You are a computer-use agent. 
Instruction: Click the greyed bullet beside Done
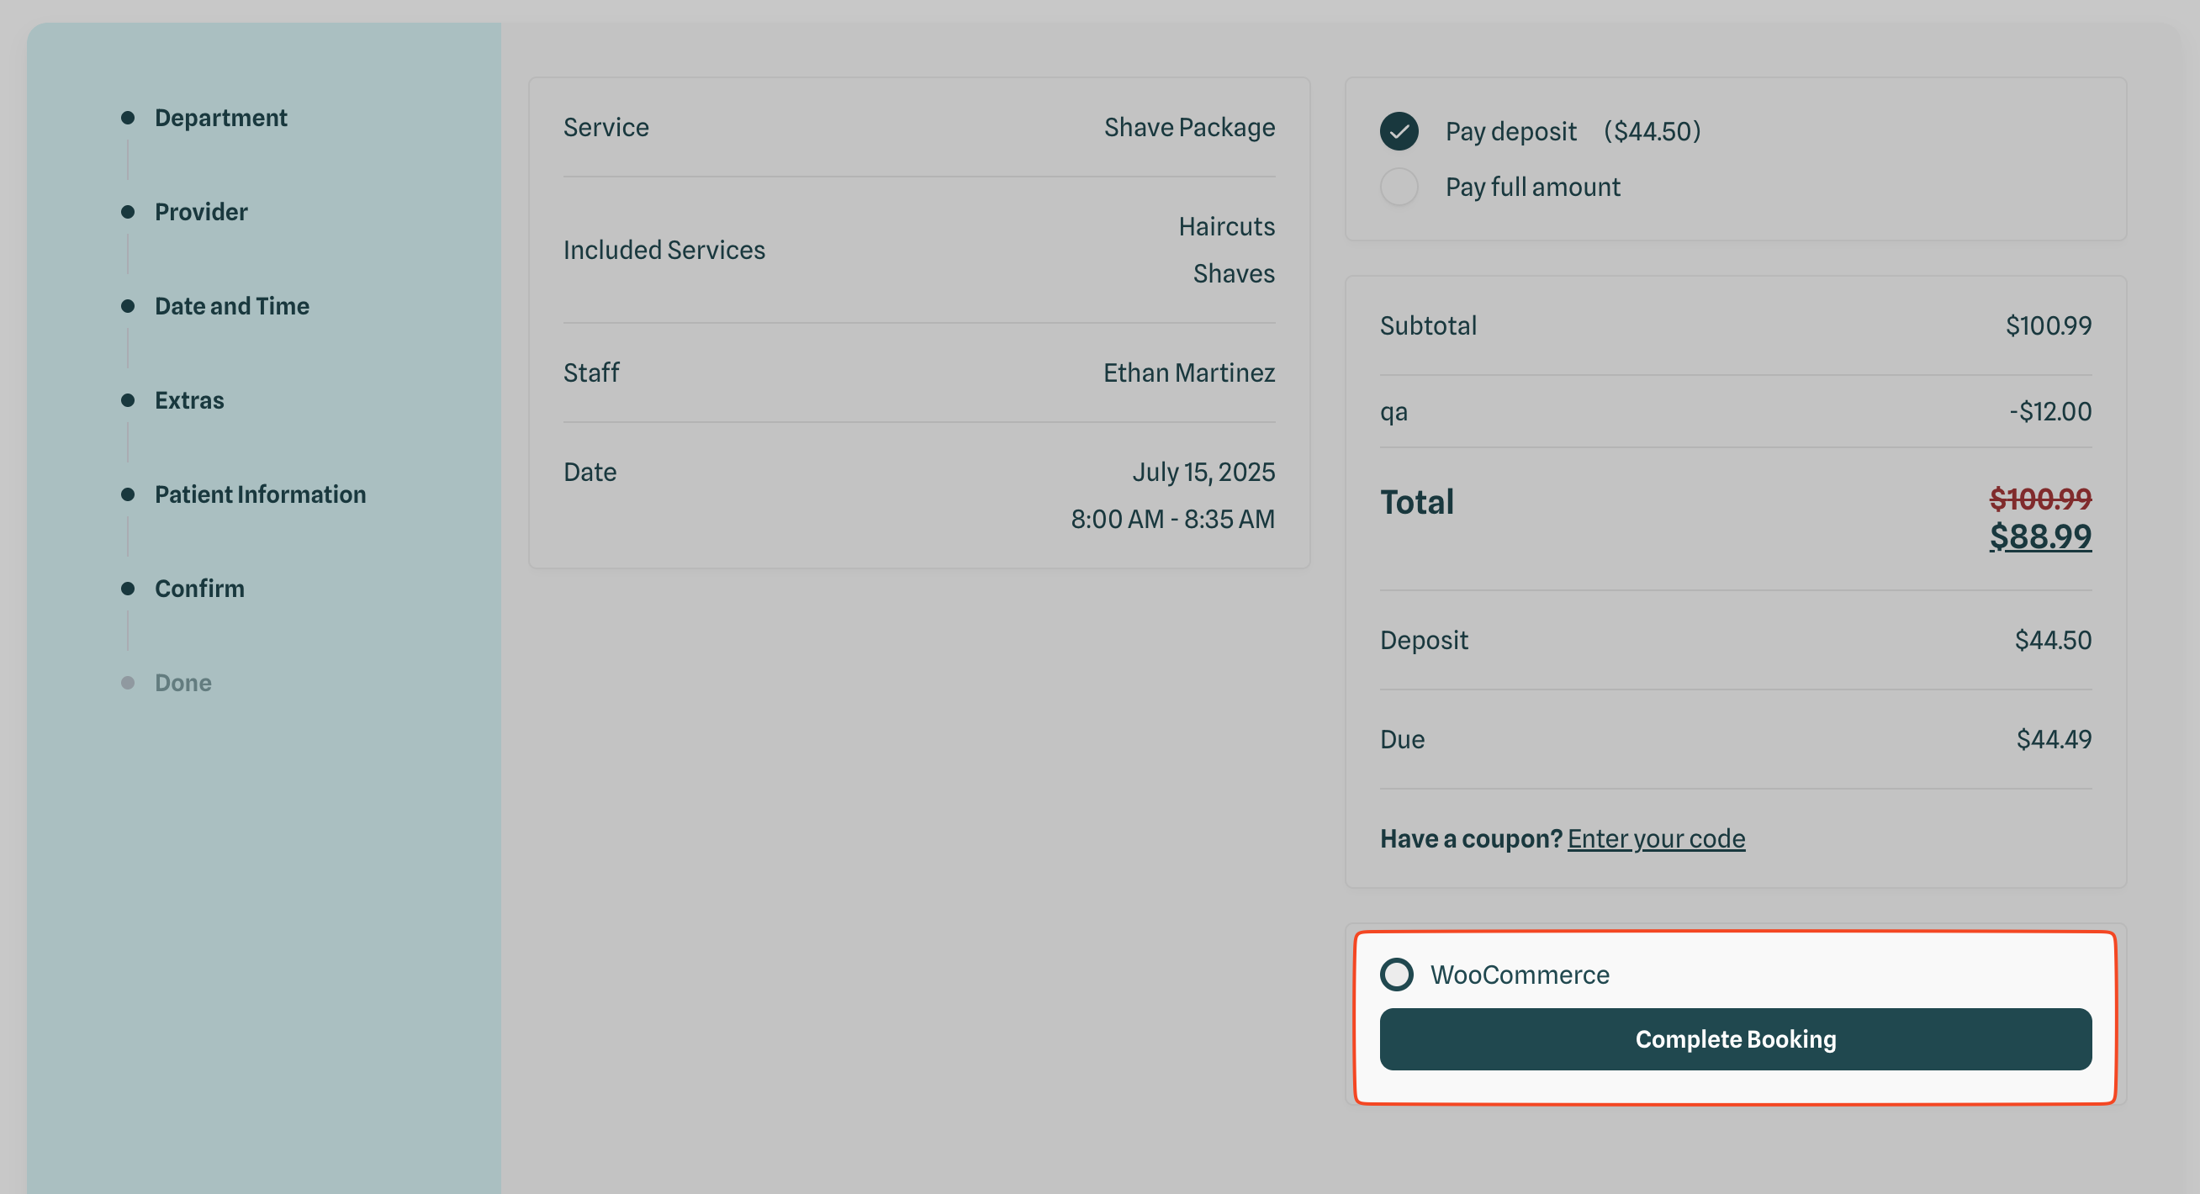tap(128, 684)
